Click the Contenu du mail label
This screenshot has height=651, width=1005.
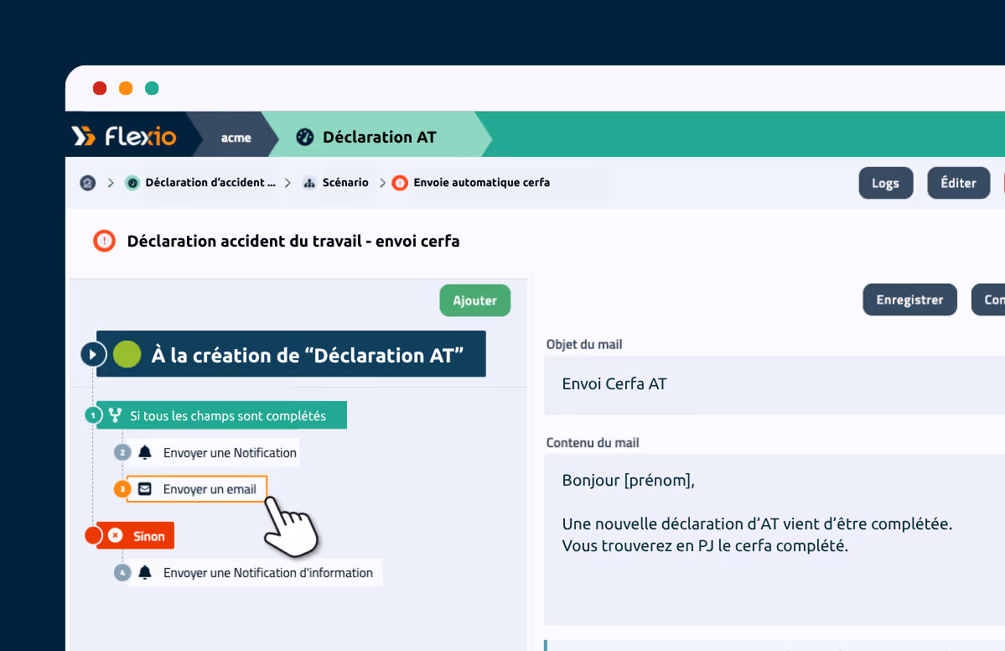[x=593, y=443]
